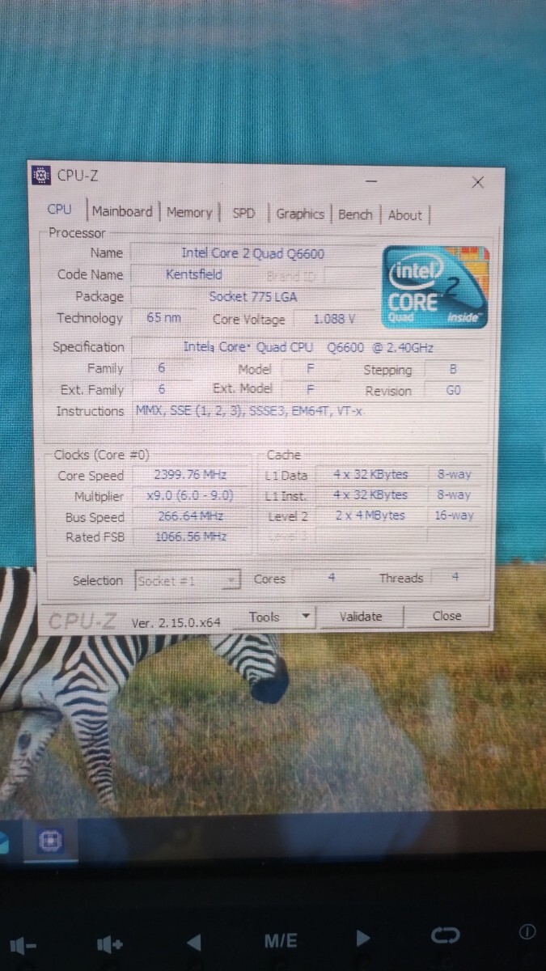Open the About tab
Image resolution: width=546 pixels, height=971 pixels.
coord(404,215)
